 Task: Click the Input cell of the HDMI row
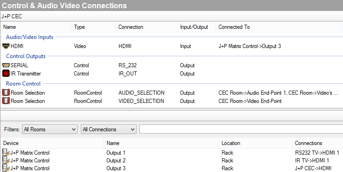point(185,46)
